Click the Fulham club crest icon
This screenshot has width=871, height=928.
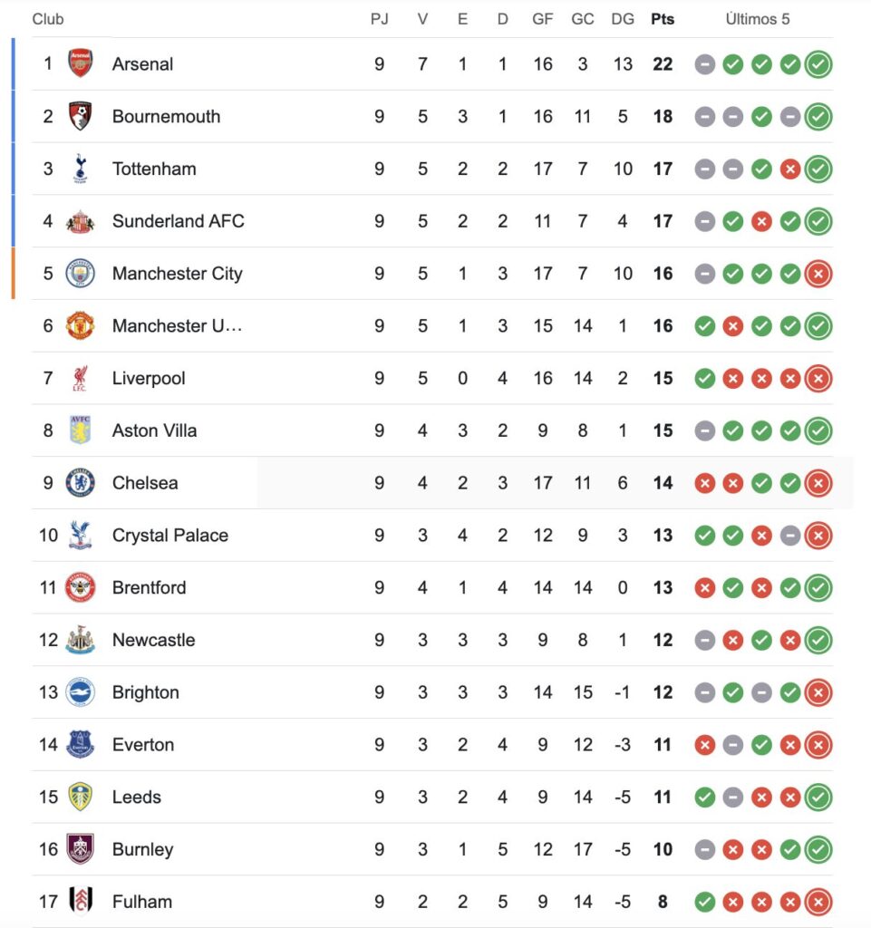point(81,902)
